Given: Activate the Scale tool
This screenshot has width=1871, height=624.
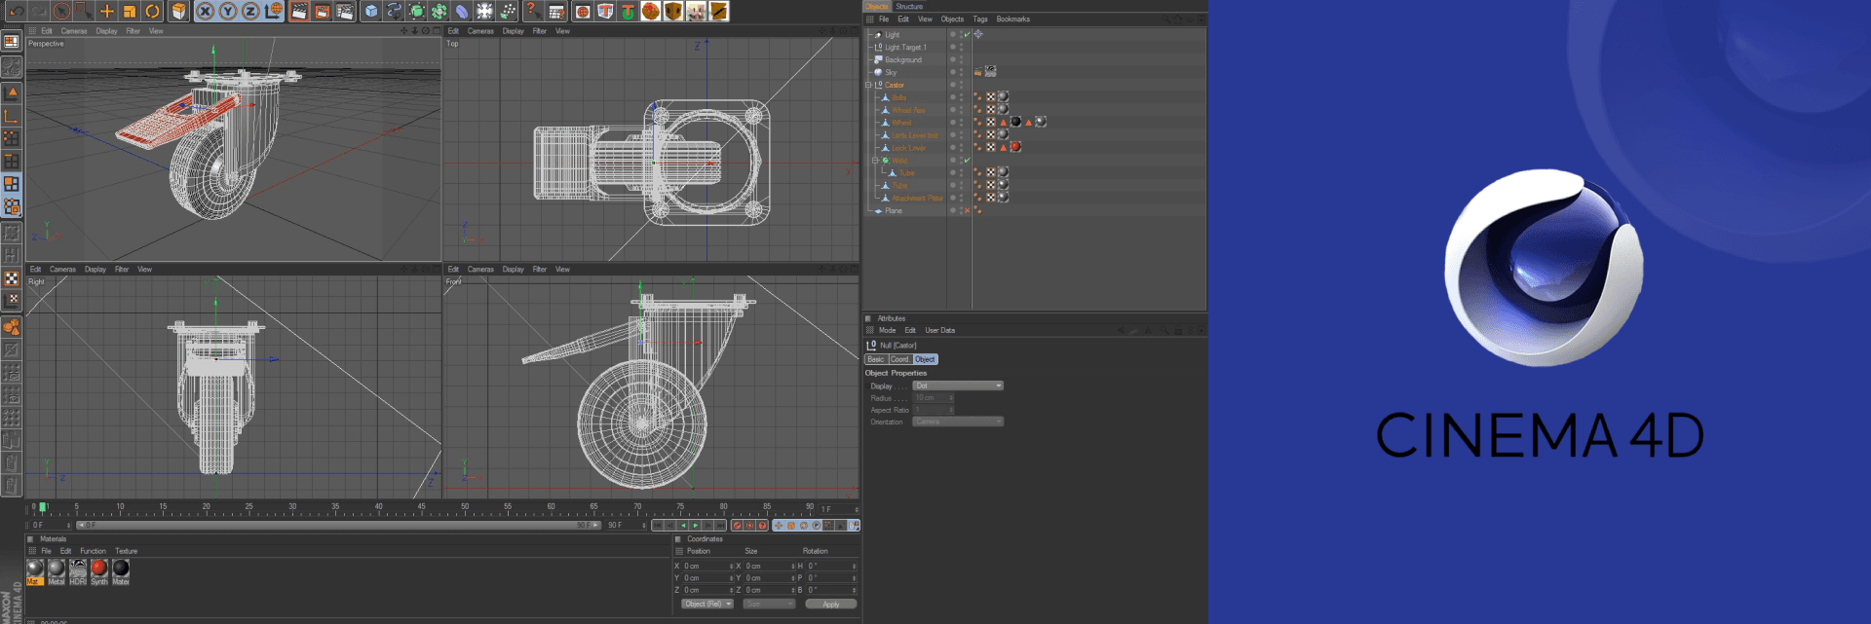Looking at the screenshot, I should (x=130, y=11).
